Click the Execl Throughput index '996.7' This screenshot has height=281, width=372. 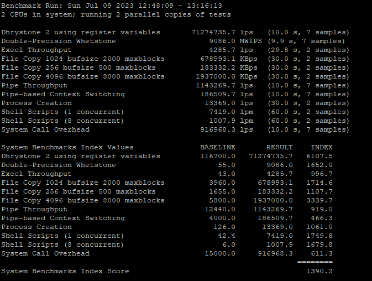point(322,174)
